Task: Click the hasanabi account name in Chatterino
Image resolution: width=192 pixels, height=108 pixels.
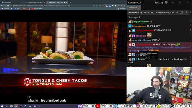Action: coord(159,3)
